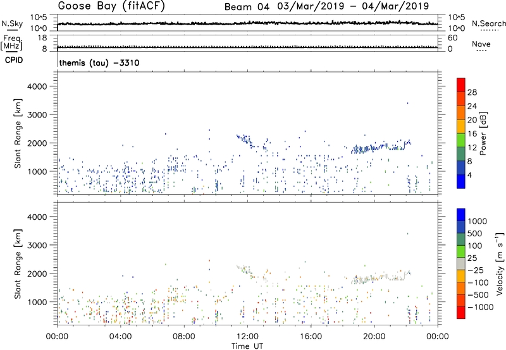
Task: Click the gray -25 to 25 velocity colorbar segment
Action: 461,264
